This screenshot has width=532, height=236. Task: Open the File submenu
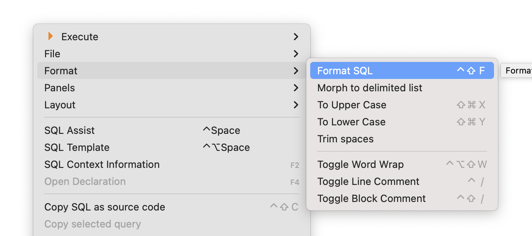click(x=52, y=54)
